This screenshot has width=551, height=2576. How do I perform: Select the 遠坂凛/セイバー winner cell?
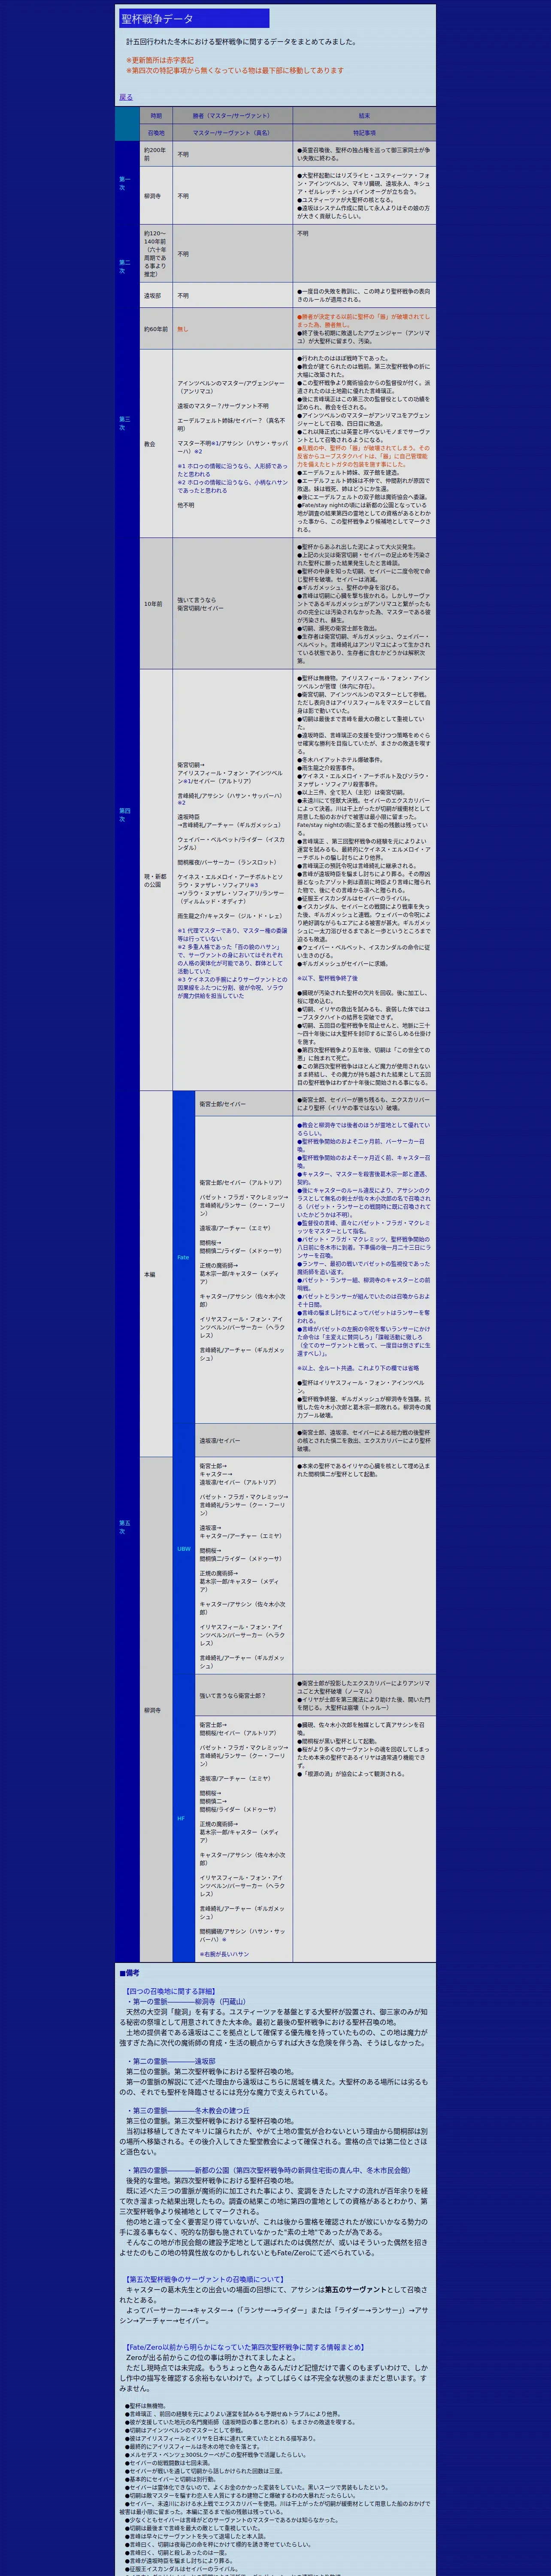(x=244, y=1441)
